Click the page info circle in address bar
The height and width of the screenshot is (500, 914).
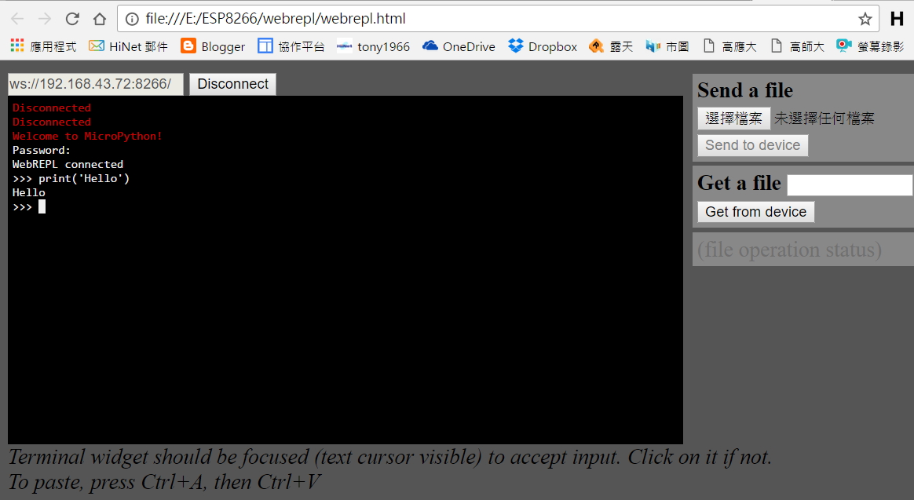tap(130, 18)
